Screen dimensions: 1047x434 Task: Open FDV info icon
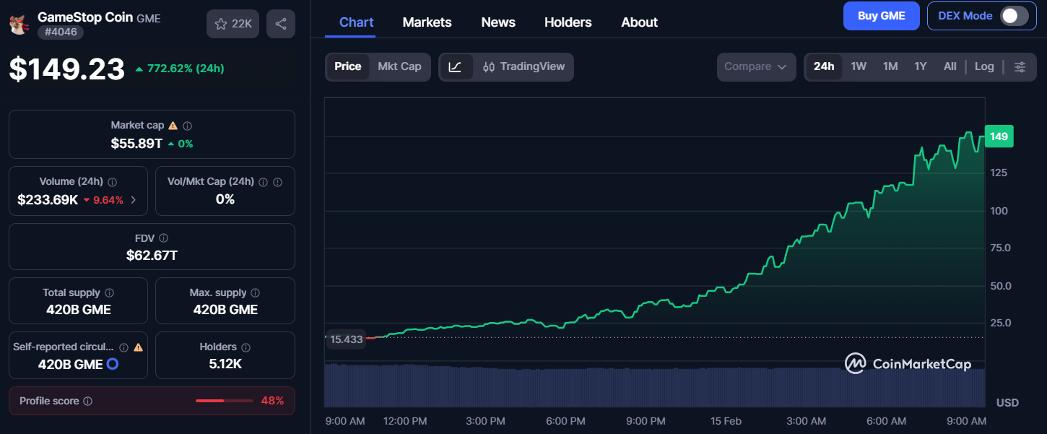(163, 238)
